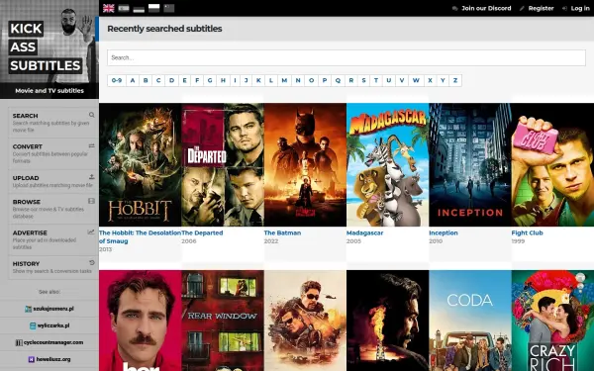Filter titles by letter A
This screenshot has height=371, width=594.
133,80
